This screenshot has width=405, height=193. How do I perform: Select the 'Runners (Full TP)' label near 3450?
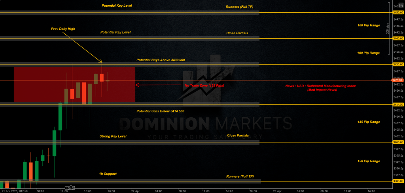(x=239, y=7)
